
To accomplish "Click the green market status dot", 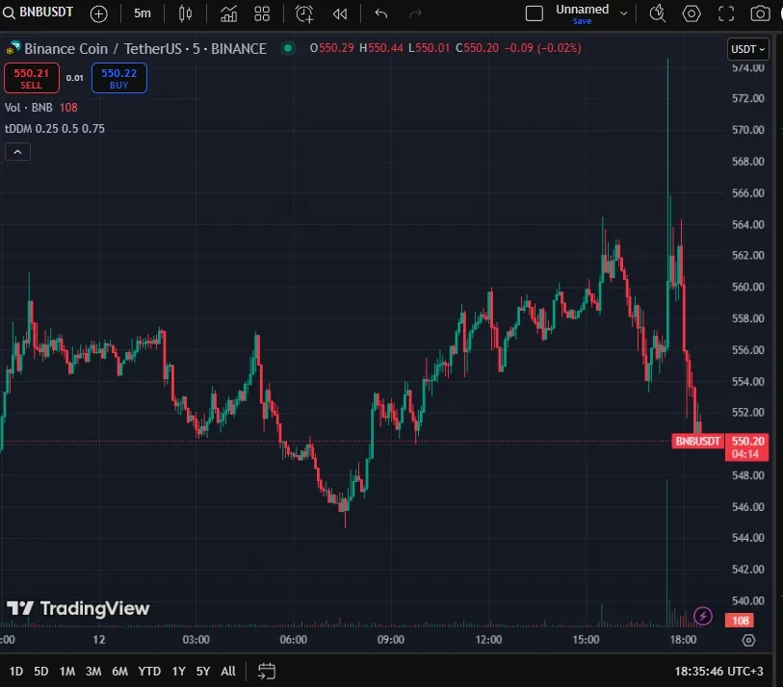I will pos(288,48).
